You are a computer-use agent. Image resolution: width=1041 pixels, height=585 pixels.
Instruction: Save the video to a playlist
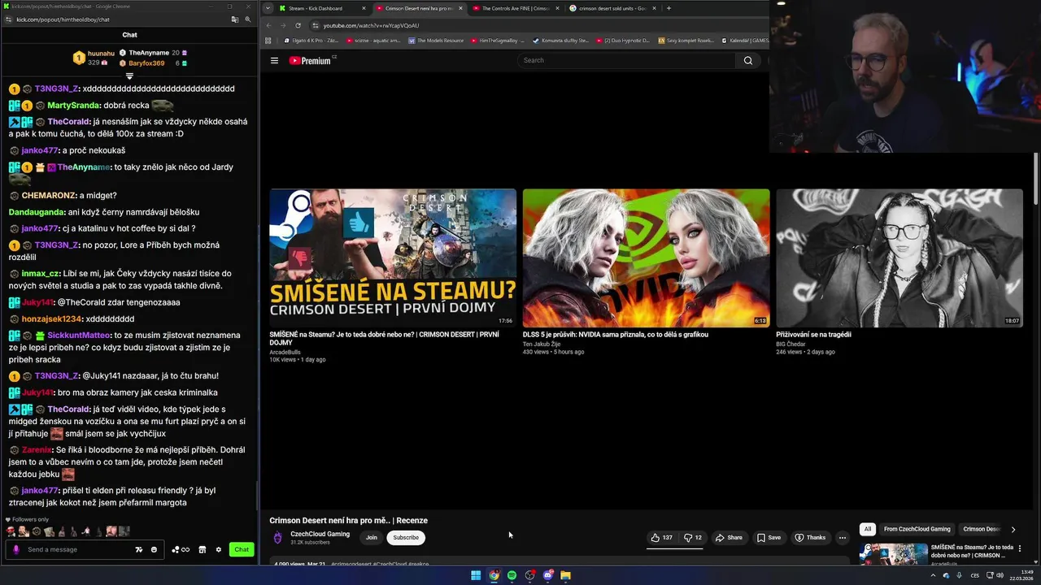[769, 538]
